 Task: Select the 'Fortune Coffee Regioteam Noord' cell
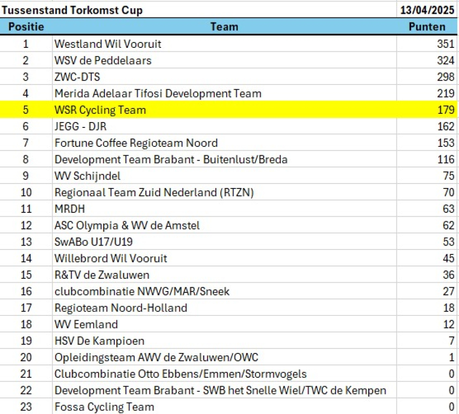coord(136,143)
